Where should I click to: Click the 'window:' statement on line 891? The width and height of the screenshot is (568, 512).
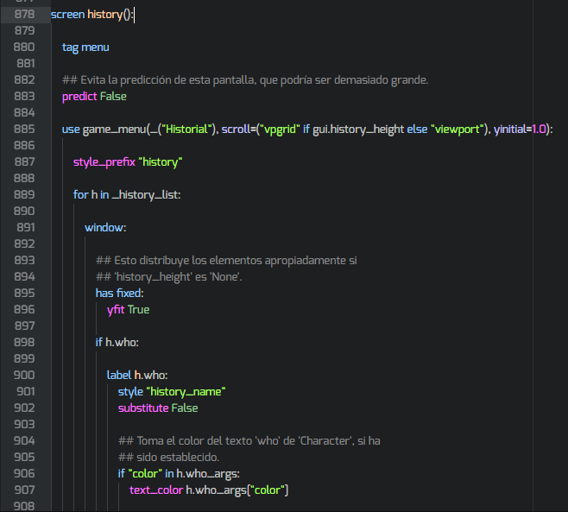(105, 227)
